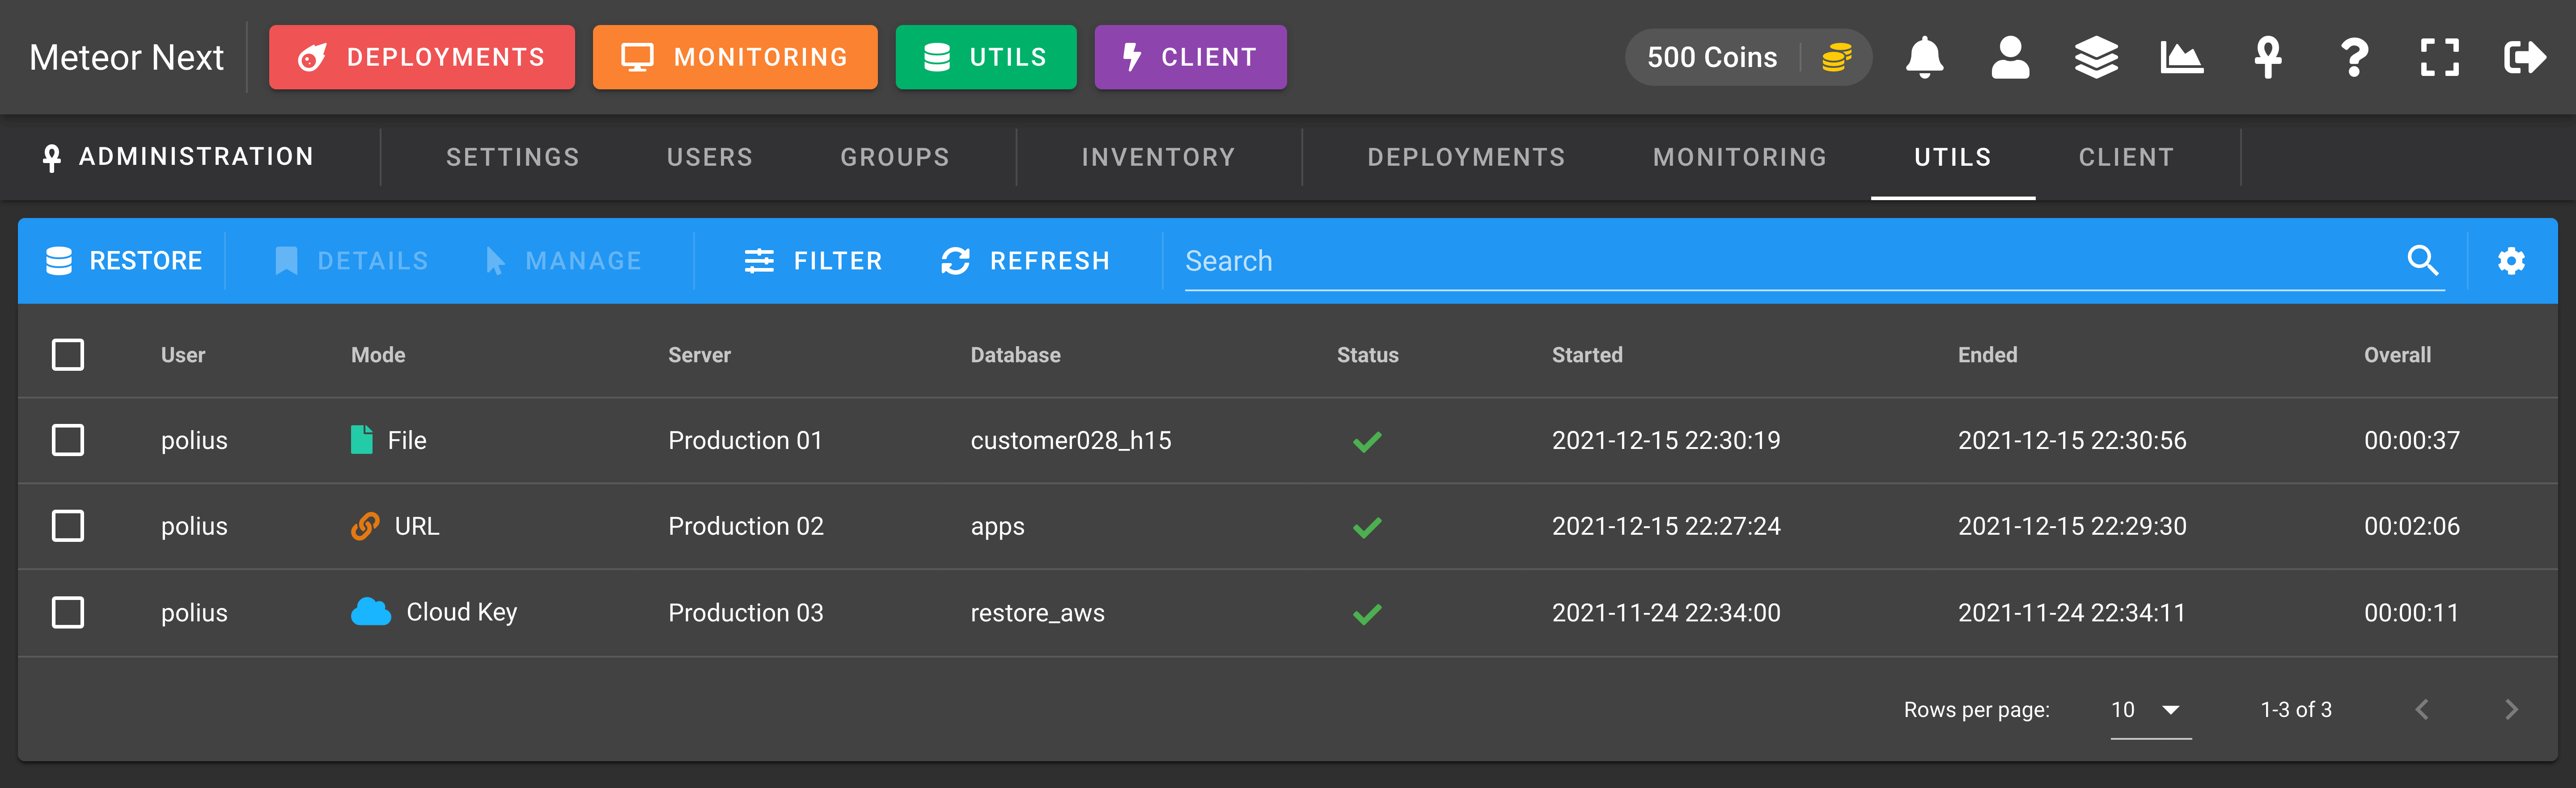This screenshot has height=788, width=2576.
Task: Select the Production 03 row checkbox
Action: (68, 612)
